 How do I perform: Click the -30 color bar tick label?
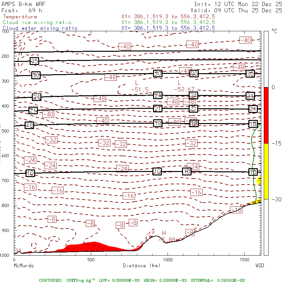click(x=276, y=199)
